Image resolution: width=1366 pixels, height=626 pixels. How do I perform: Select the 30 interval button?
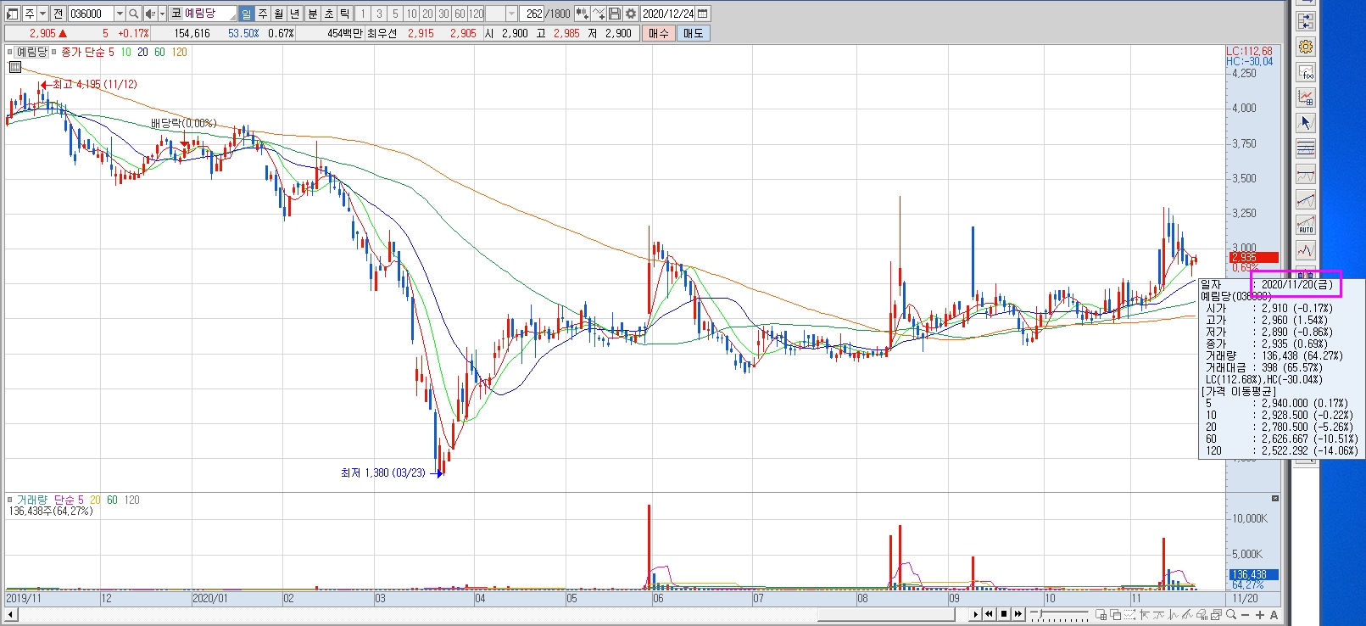pyautogui.click(x=443, y=14)
